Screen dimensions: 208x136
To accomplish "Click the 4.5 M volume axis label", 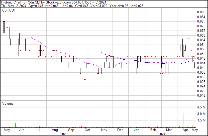I will (202, 107).
